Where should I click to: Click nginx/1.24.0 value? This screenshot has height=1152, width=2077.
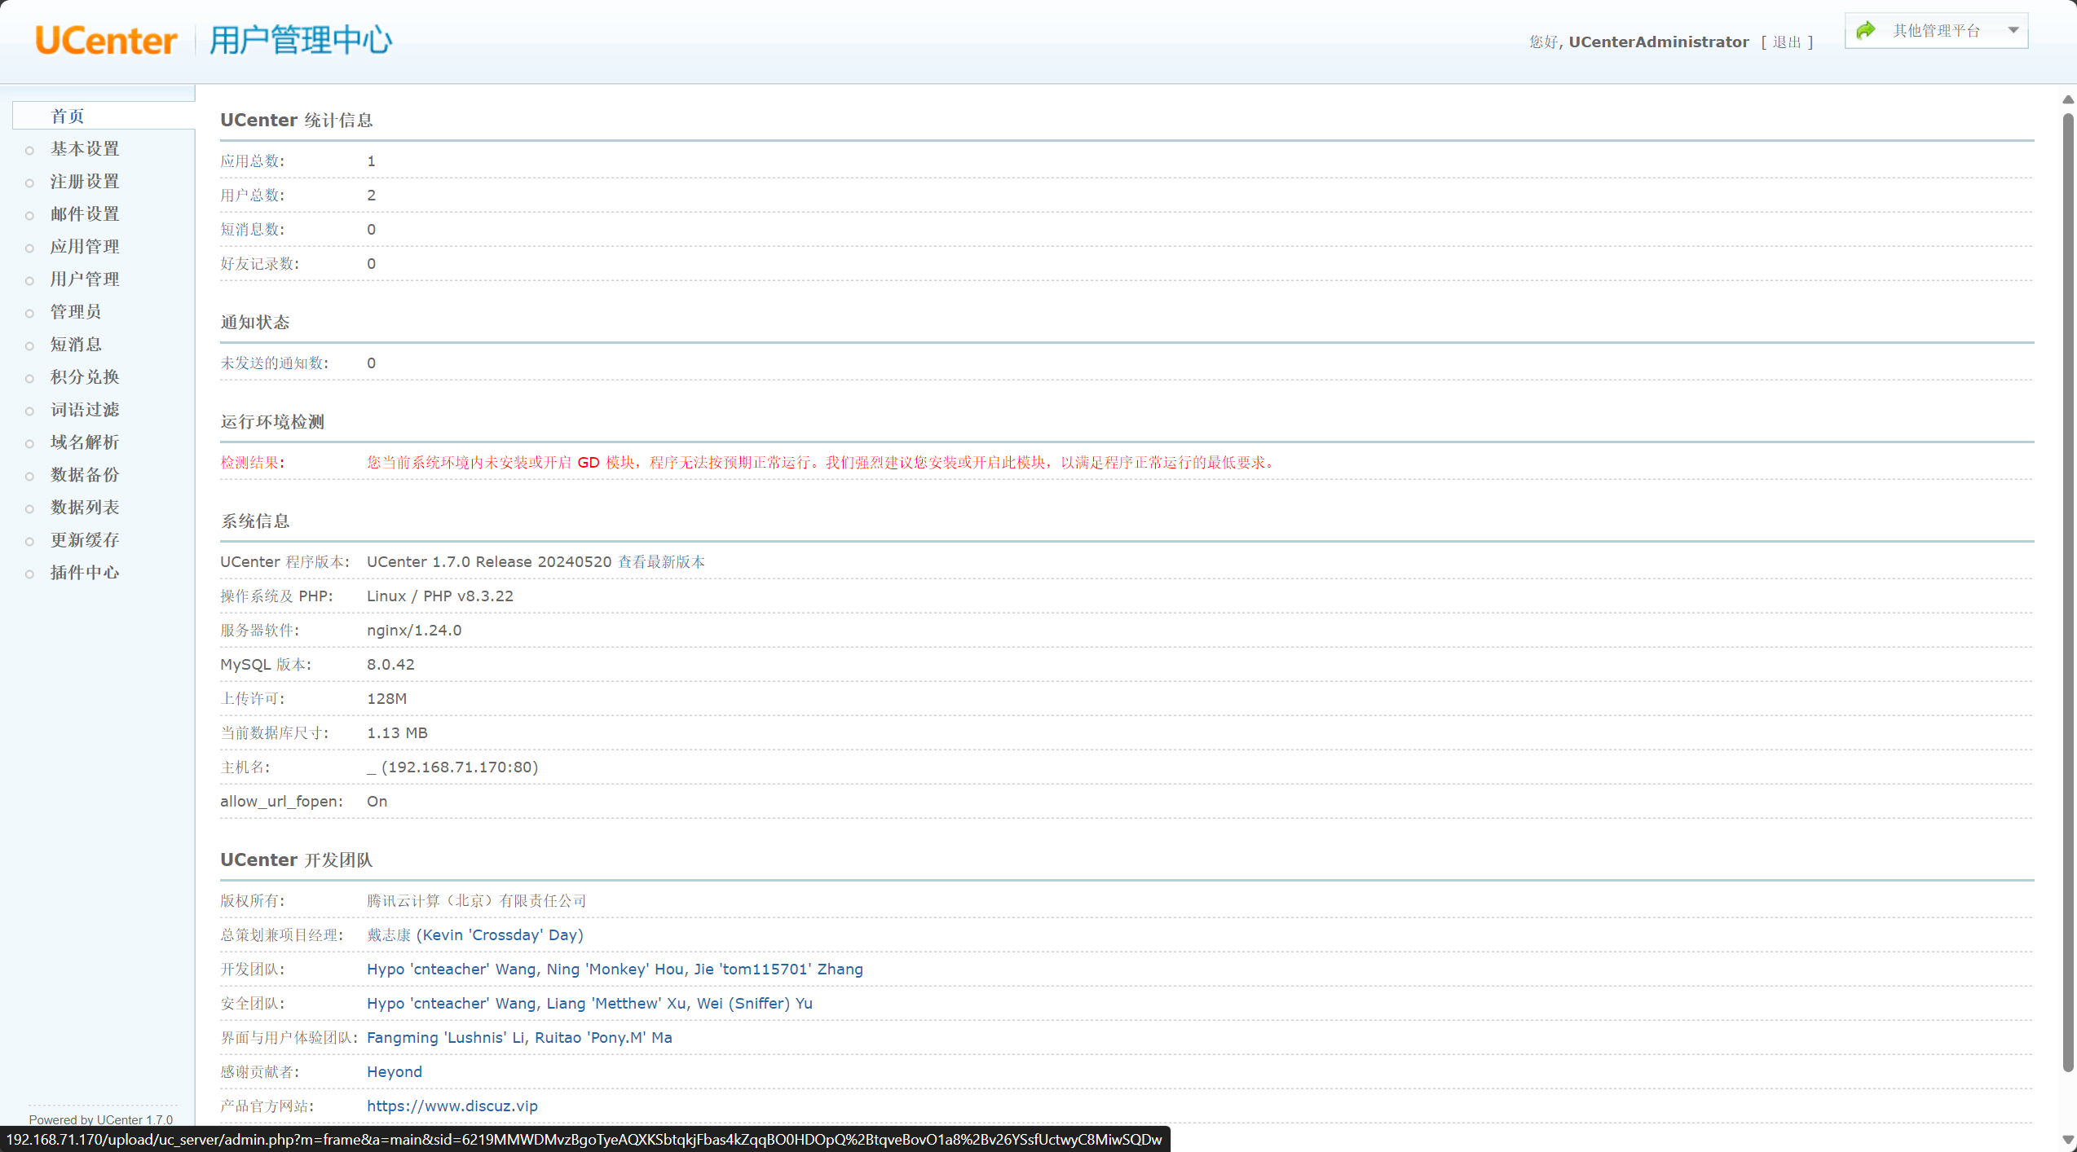414,631
